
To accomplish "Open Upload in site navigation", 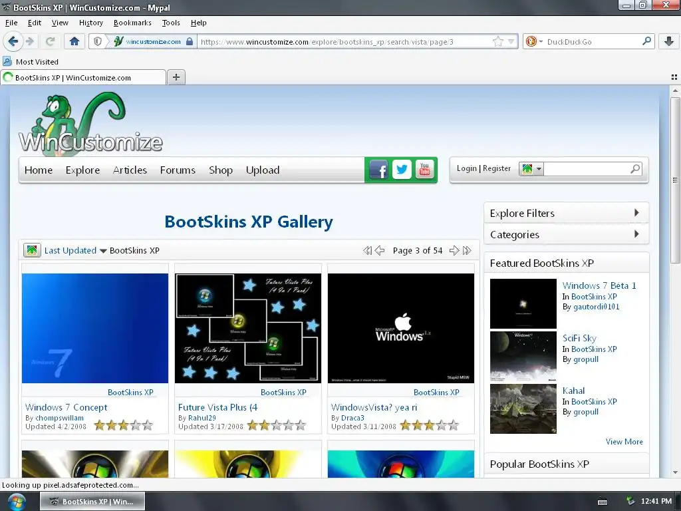I will tap(262, 170).
